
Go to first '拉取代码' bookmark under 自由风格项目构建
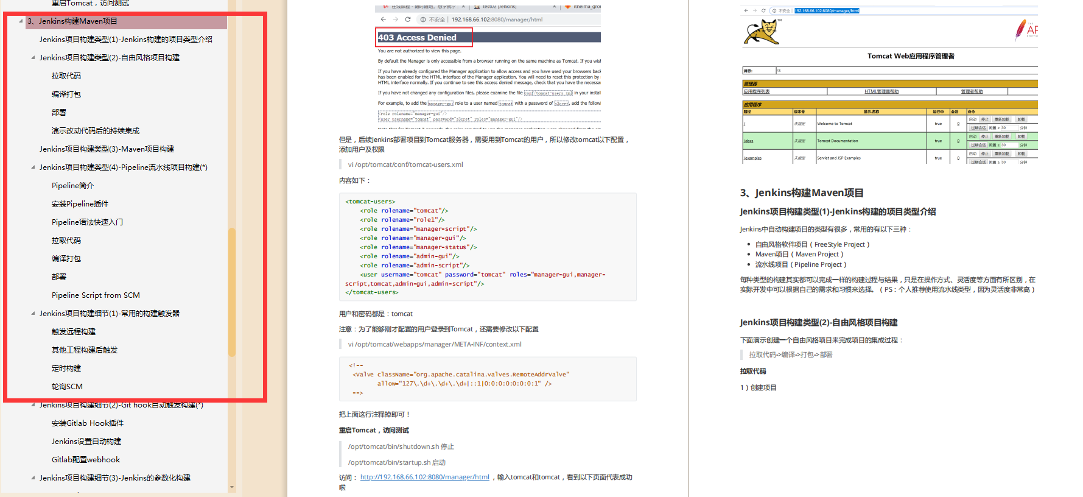pyautogui.click(x=66, y=76)
